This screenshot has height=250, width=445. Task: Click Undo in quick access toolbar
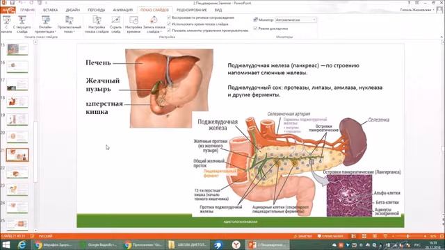click(x=21, y=3)
